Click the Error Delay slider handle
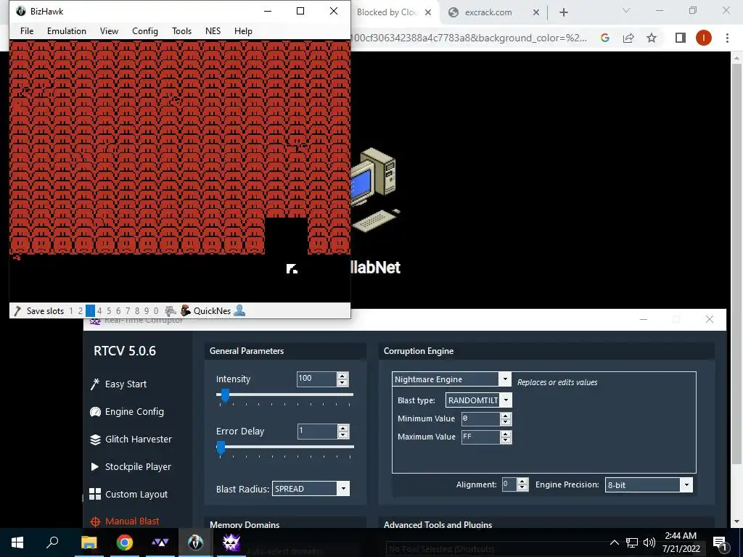Screen dimensions: 743x557 tap(221, 447)
